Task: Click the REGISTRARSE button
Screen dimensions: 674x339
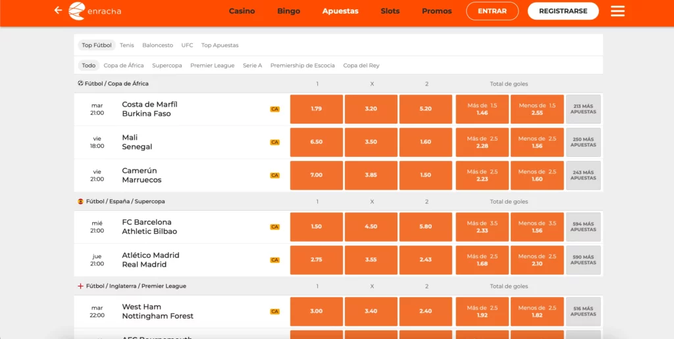Action: click(x=563, y=11)
